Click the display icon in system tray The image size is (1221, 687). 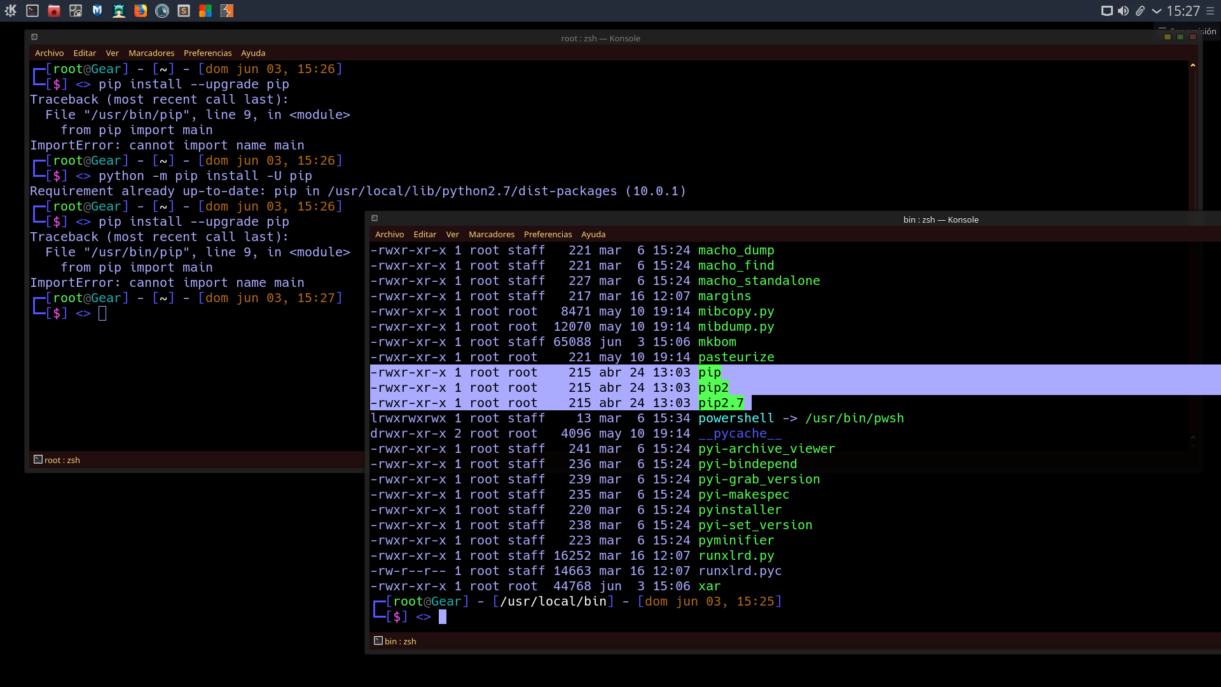[x=1107, y=11]
